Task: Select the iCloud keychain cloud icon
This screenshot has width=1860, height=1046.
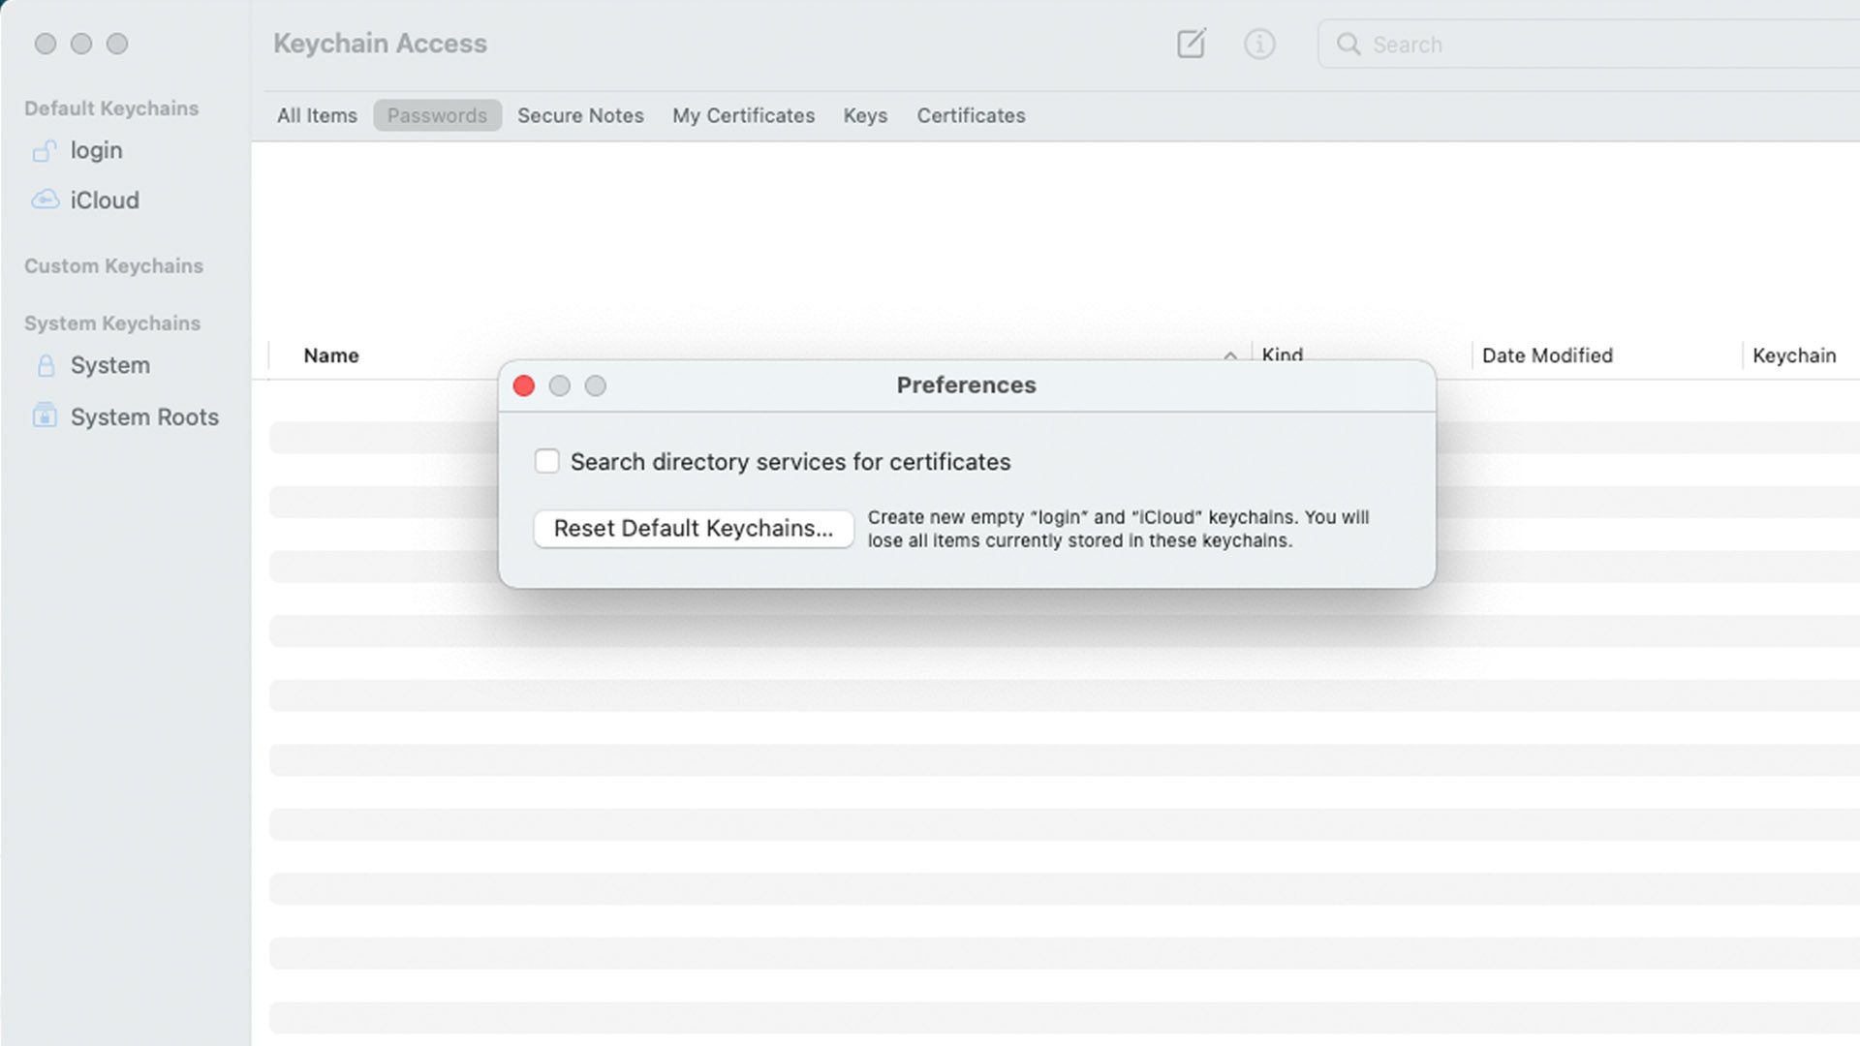Action: point(45,200)
